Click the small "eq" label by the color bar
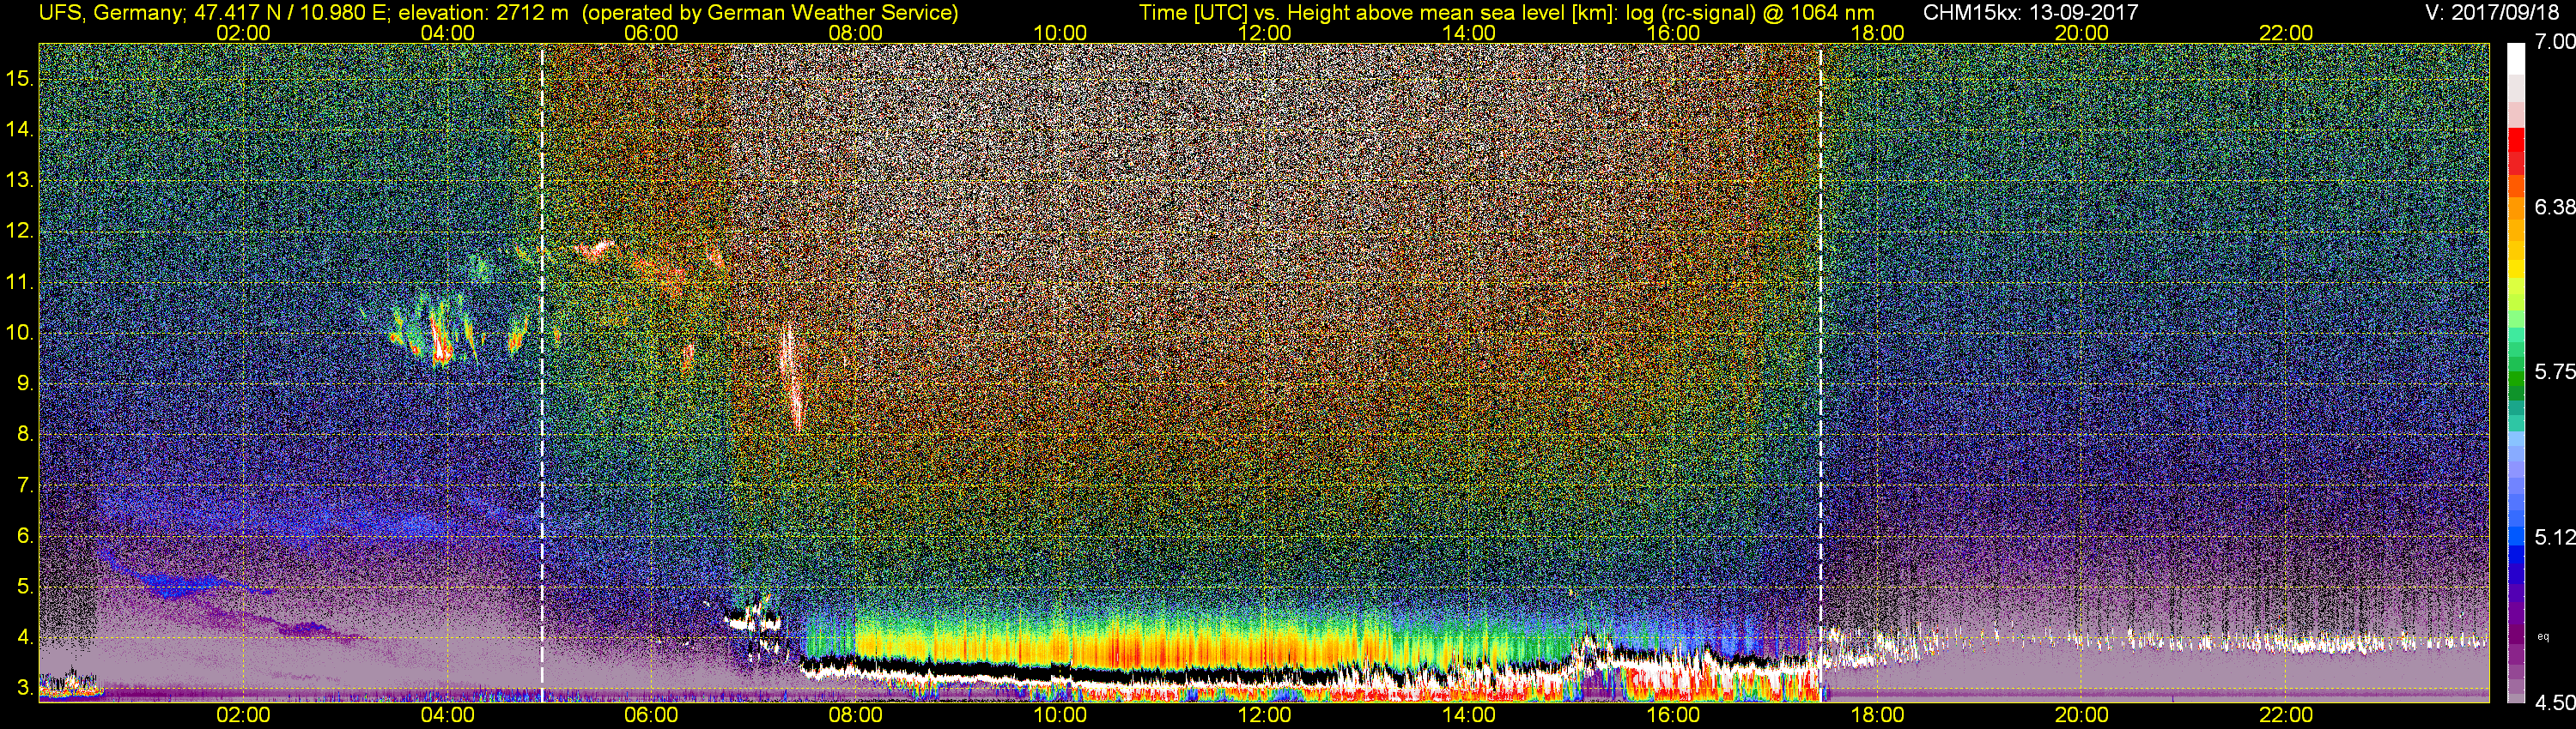The height and width of the screenshot is (729, 2576). (2543, 636)
